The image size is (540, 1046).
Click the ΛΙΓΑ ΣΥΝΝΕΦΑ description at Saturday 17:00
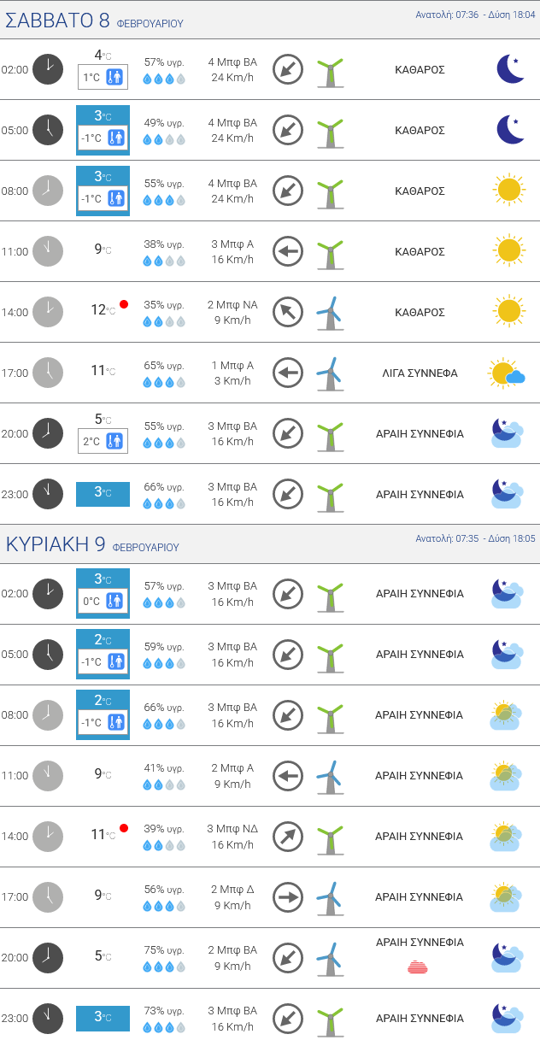point(420,373)
